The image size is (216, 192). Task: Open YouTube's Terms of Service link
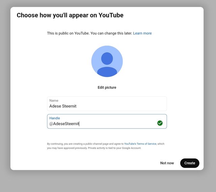pyautogui.click(x=140, y=144)
